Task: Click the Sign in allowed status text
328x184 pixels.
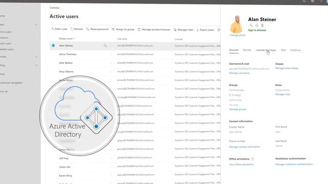Action: [x=257, y=30]
